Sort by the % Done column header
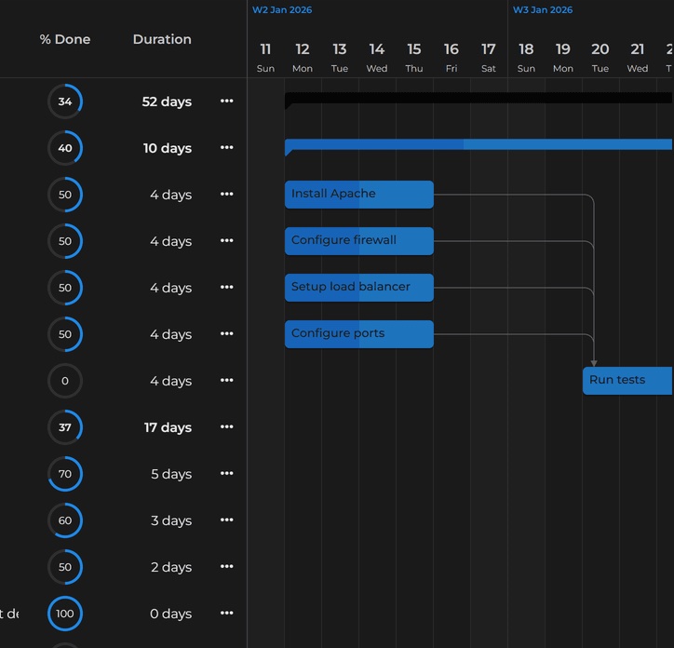The image size is (674, 648). pyautogui.click(x=65, y=39)
